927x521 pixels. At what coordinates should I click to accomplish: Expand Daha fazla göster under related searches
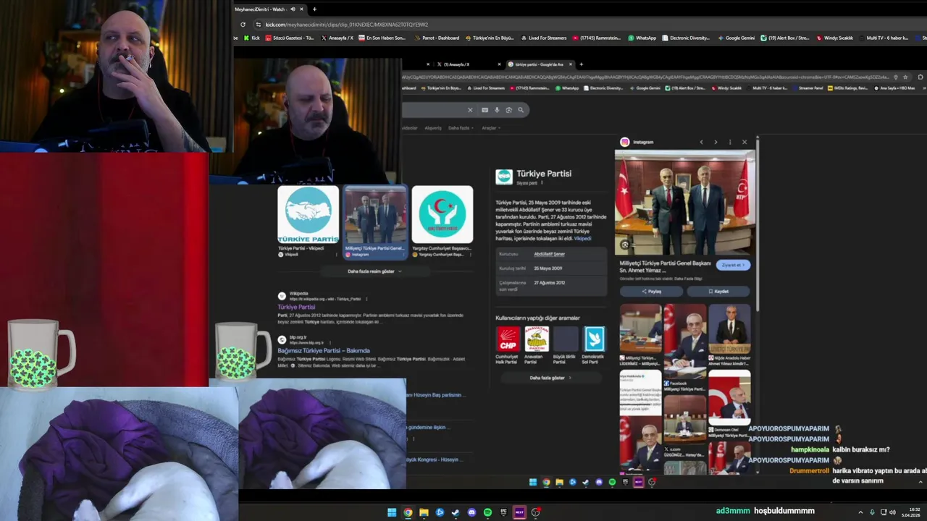550,378
